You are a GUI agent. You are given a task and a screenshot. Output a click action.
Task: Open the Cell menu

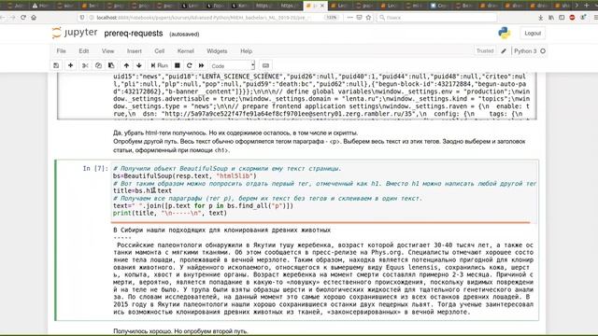[x=160, y=51]
